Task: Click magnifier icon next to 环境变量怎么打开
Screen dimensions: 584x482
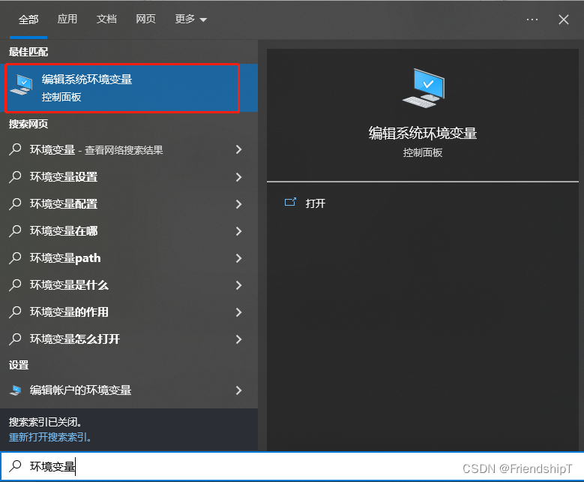Action: click(x=15, y=339)
